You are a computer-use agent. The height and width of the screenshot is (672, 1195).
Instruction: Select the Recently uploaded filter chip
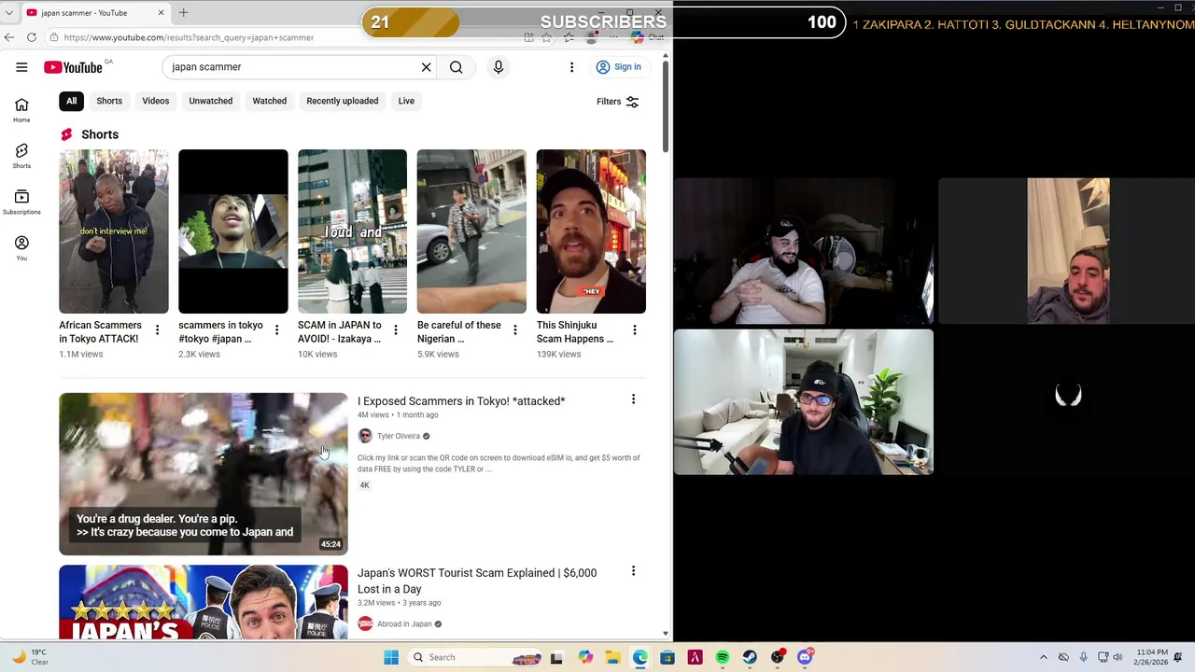coord(343,101)
